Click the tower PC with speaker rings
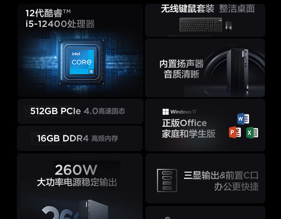The image size is (281, 219). [x=237, y=70]
